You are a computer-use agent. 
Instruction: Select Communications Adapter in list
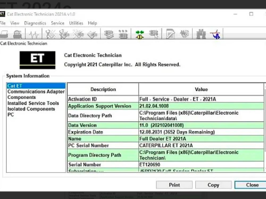pyautogui.click(x=36, y=92)
